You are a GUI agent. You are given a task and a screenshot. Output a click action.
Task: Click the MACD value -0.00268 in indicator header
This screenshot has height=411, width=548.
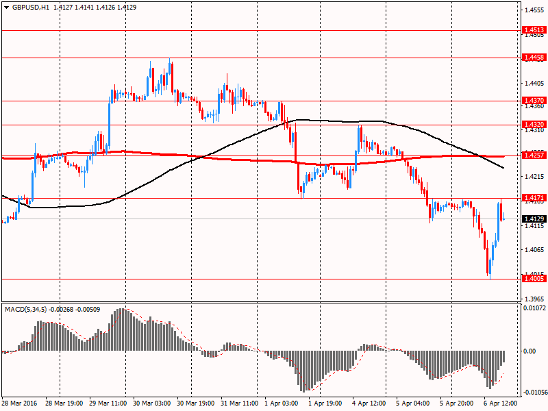[61, 310]
